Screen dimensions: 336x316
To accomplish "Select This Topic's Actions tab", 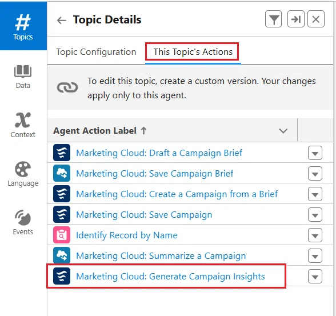I will (x=193, y=52).
